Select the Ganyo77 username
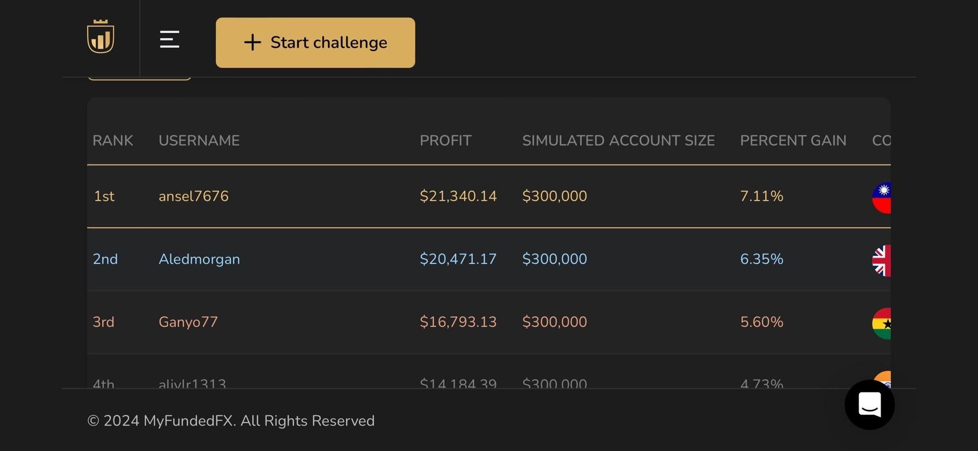Screen dimensions: 978x451 click(x=188, y=322)
